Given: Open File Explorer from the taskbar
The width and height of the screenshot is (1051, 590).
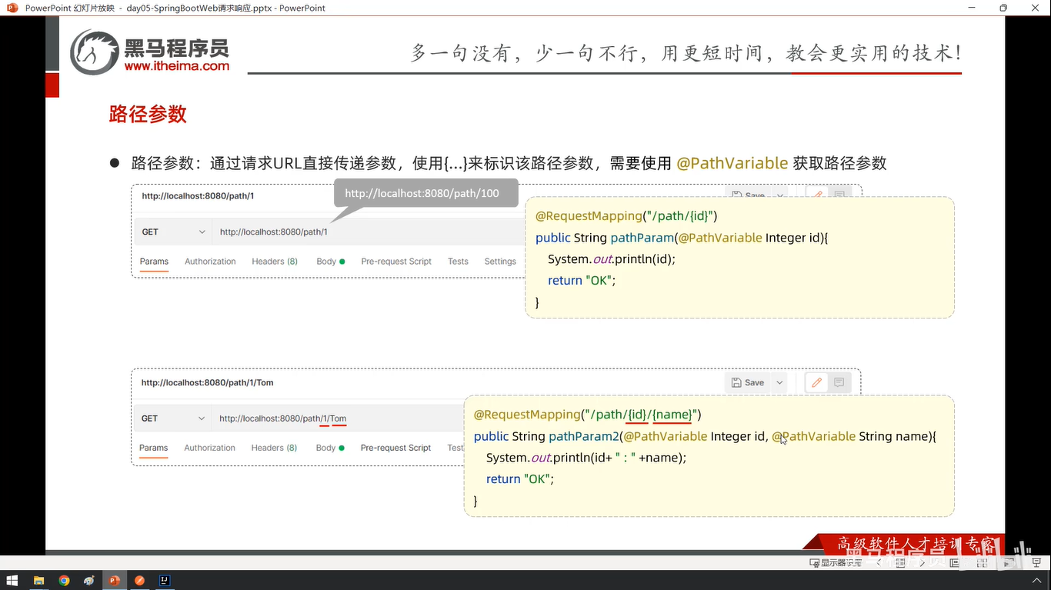Looking at the screenshot, I should tap(38, 581).
